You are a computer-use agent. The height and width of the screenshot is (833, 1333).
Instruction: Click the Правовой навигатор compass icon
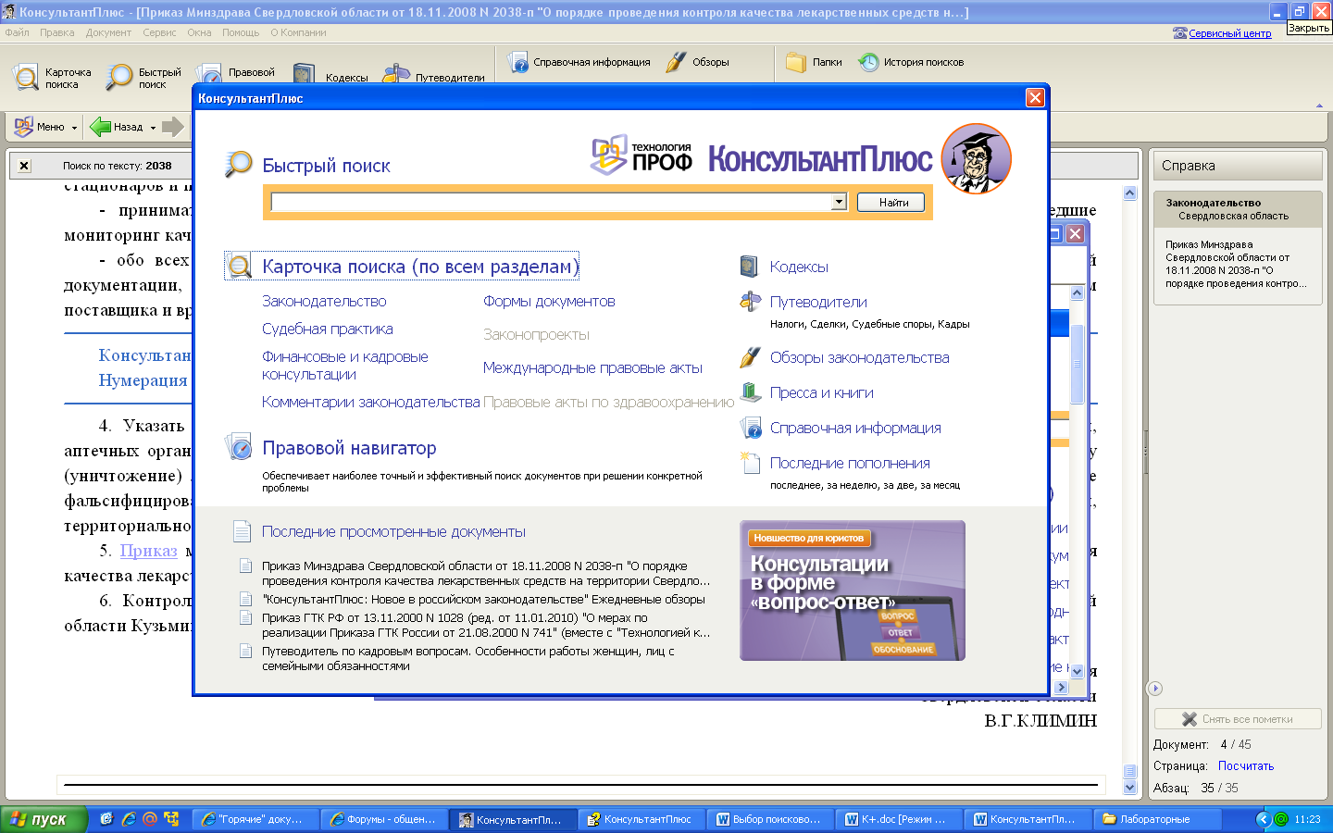click(239, 447)
